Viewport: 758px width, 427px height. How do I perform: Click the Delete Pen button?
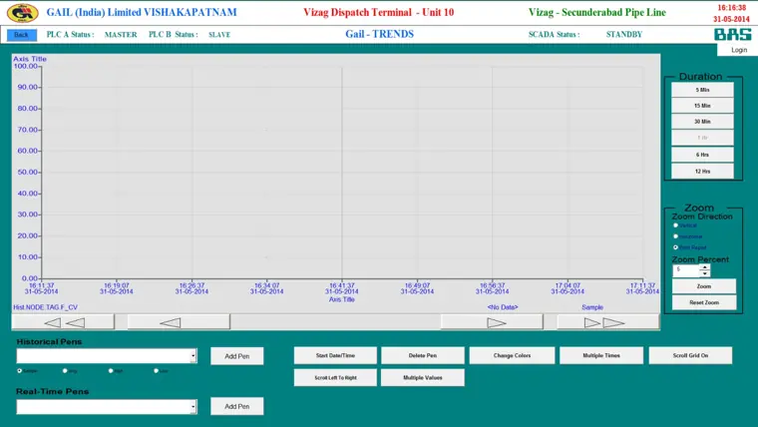pos(423,355)
